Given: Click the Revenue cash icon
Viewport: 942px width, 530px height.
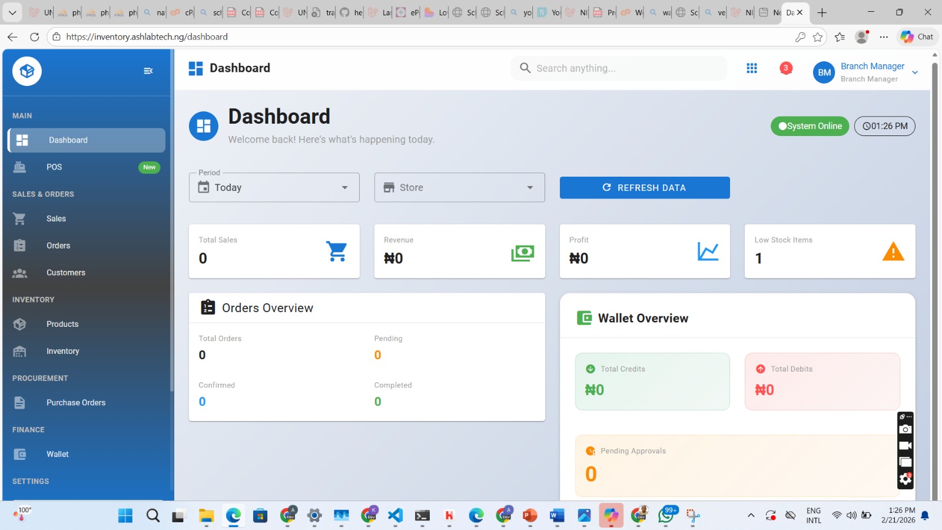Looking at the screenshot, I should click(x=522, y=253).
